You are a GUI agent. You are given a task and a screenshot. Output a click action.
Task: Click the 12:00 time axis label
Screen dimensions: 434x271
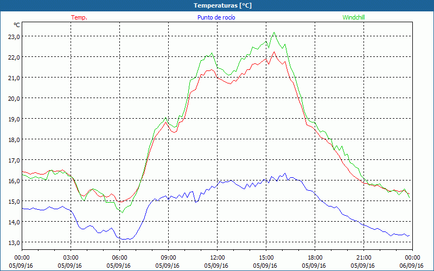(218, 258)
